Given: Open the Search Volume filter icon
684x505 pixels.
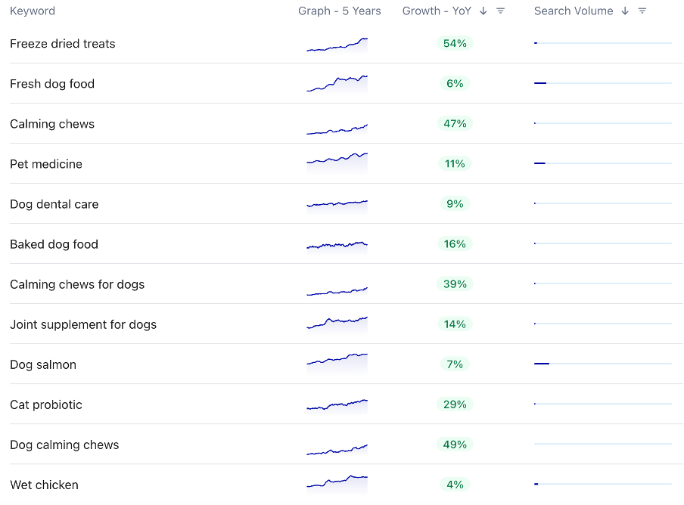Looking at the screenshot, I should pyautogui.click(x=642, y=11).
